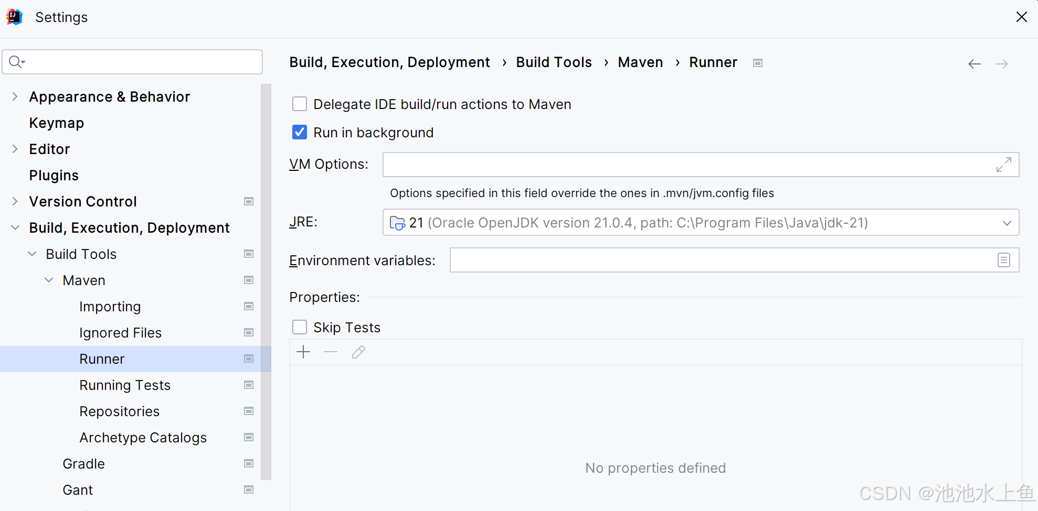Image resolution: width=1038 pixels, height=511 pixels.
Task: Open the JRE dropdown list
Action: tap(1007, 223)
